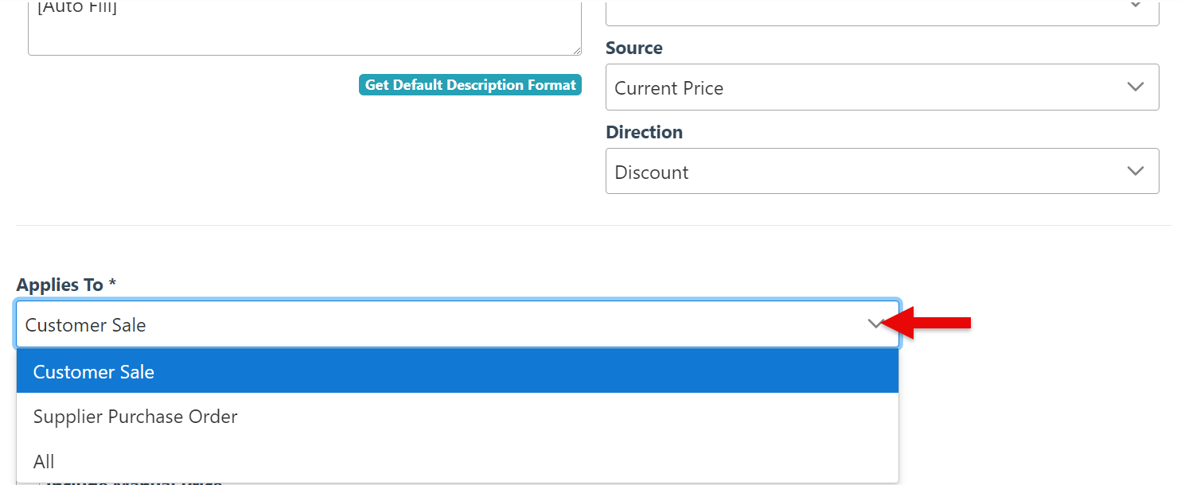
Task: Click the description textarea resize handle
Action: (x=576, y=50)
